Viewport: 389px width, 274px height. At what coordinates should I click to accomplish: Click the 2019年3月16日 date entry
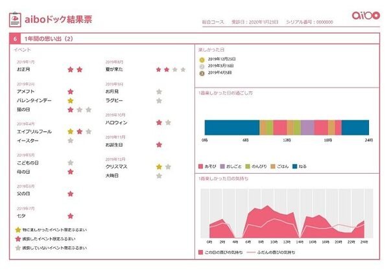point(222,66)
